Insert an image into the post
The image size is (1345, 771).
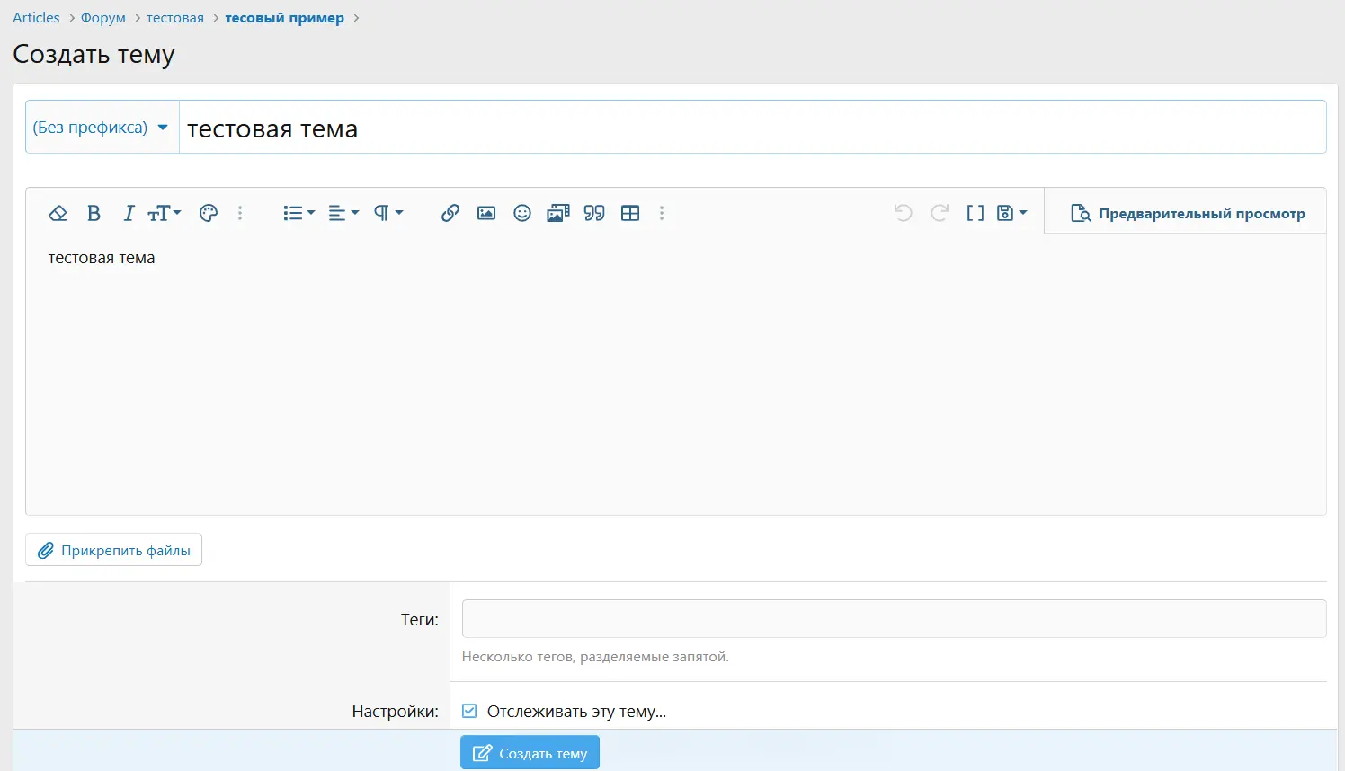(x=486, y=213)
